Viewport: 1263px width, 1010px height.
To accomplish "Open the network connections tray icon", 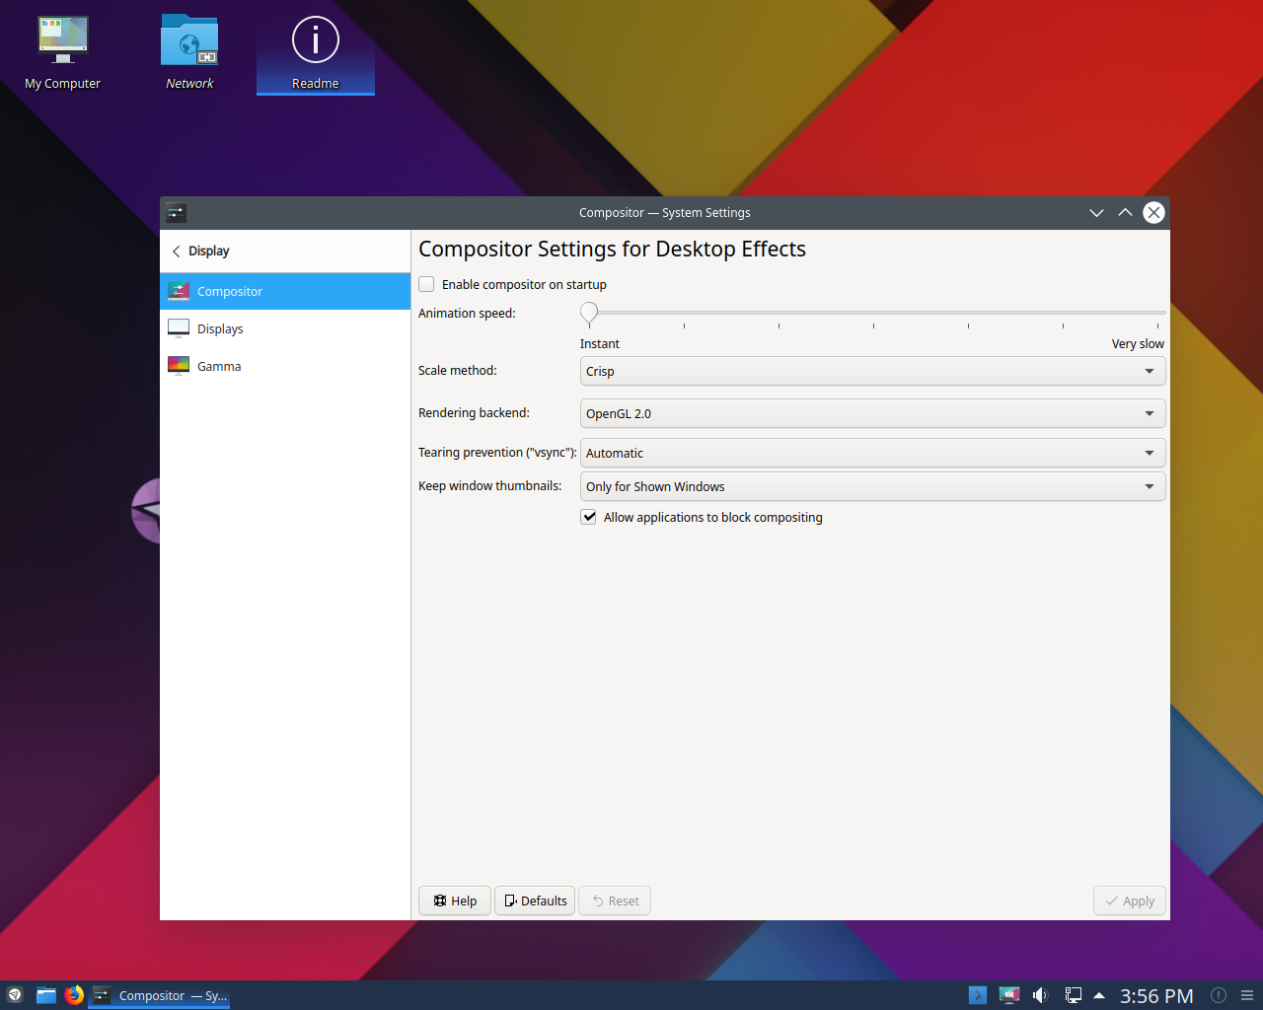I will pyautogui.click(x=1073, y=995).
